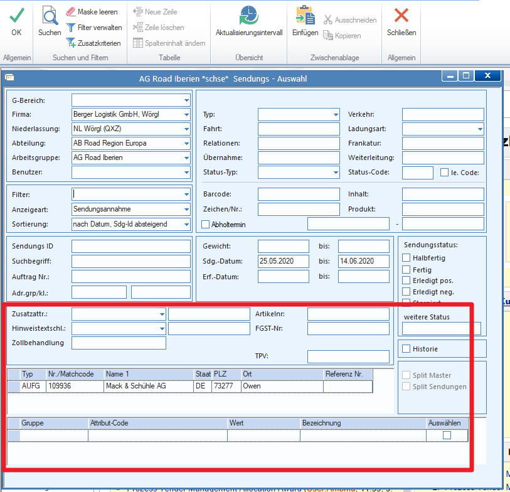510x492 pixels.
Task: Click the Nr./Matchcode column header
Action: pyautogui.click(x=75, y=374)
